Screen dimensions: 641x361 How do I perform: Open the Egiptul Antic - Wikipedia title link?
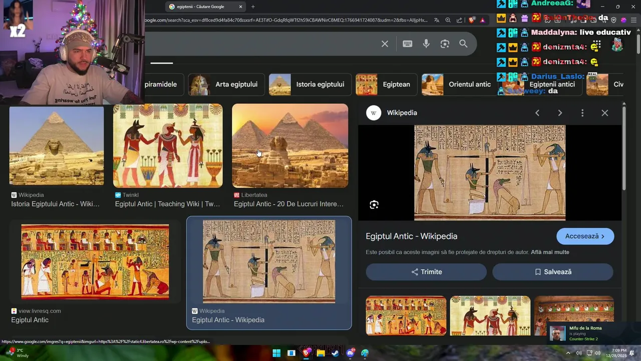coord(412,236)
